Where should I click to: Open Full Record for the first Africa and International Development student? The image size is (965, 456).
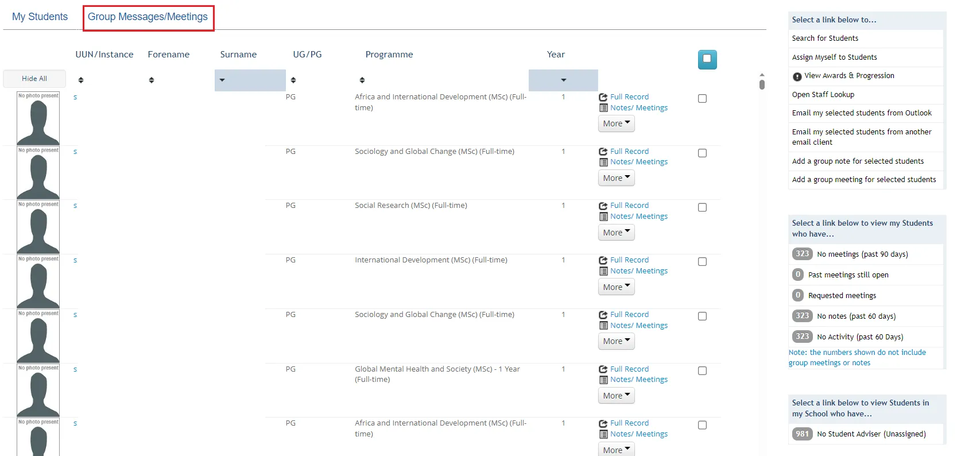point(629,97)
